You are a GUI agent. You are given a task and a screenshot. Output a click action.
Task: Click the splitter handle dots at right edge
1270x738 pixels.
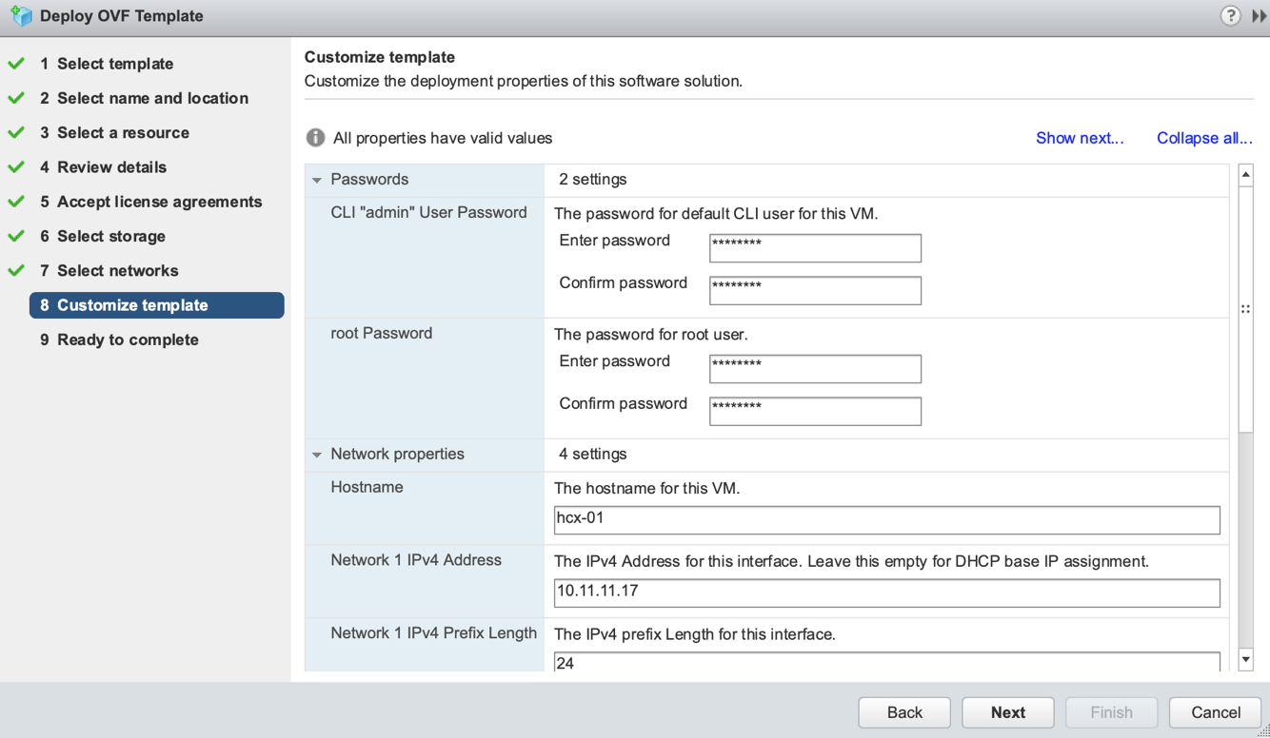point(1245,309)
